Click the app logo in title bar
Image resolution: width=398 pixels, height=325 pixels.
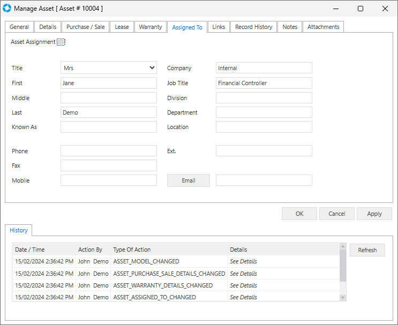coord(7,9)
